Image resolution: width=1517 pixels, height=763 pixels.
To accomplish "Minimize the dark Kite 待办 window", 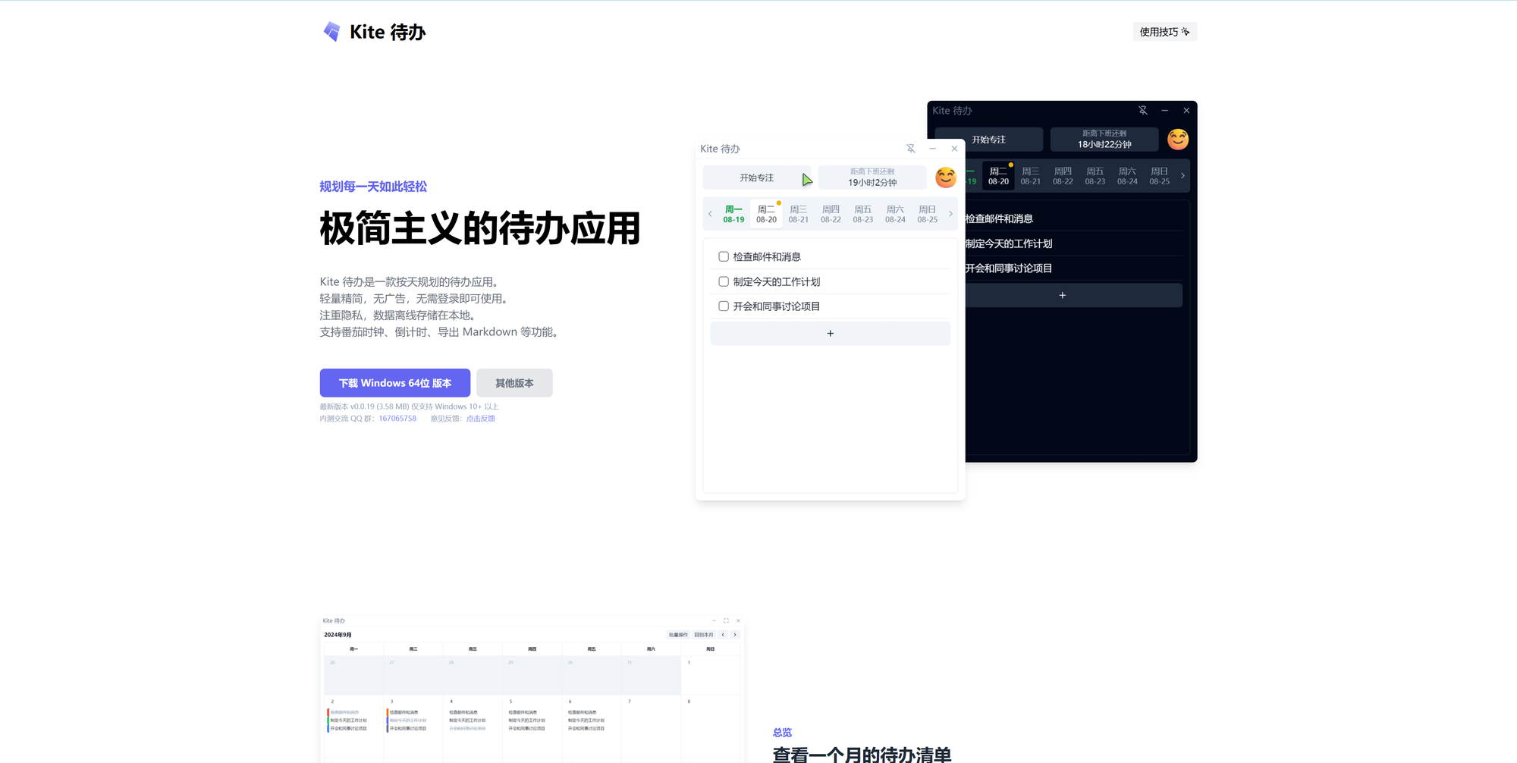I will click(1165, 111).
